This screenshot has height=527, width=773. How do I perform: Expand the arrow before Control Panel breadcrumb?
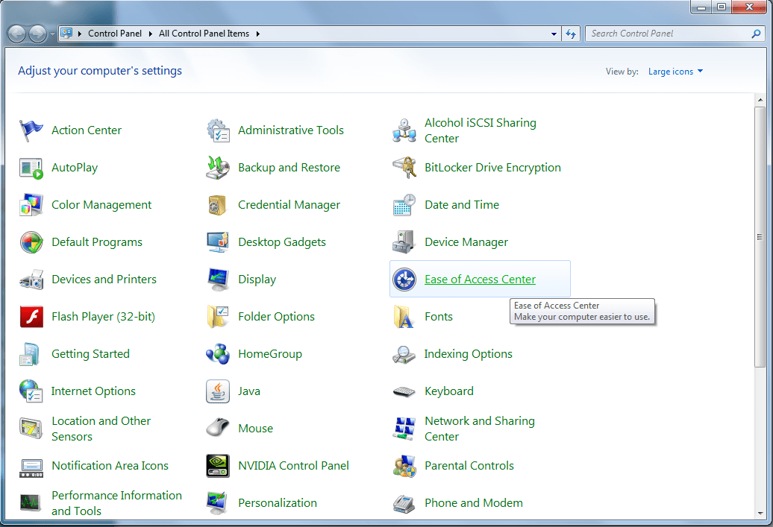pos(79,34)
